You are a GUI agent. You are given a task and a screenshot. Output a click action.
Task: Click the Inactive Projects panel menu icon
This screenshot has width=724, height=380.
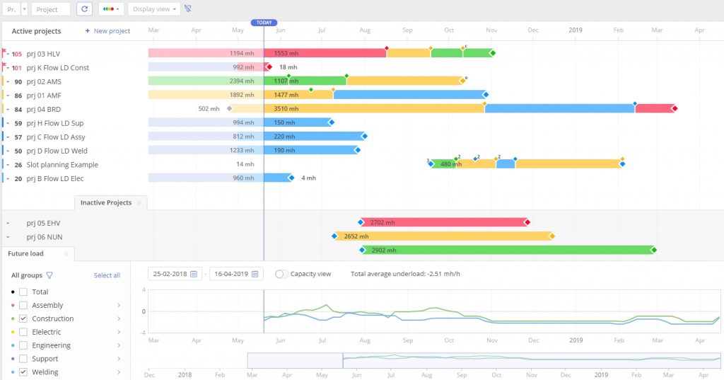coord(139,203)
